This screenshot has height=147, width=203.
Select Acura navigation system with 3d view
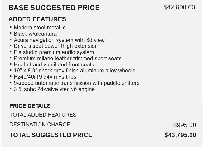[x=59, y=40]
